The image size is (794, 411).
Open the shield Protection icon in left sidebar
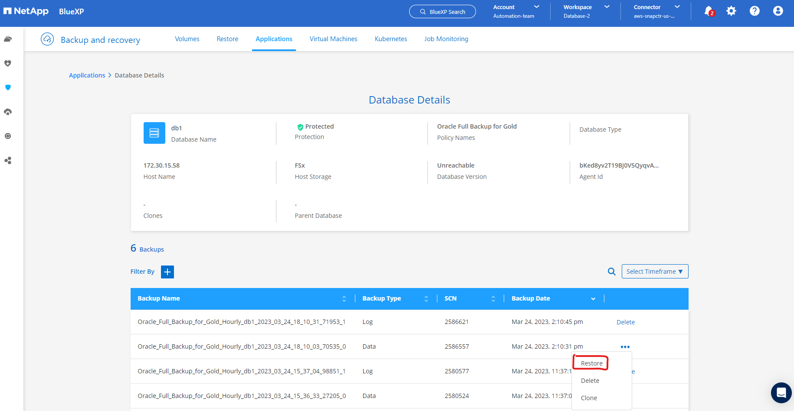click(x=8, y=87)
